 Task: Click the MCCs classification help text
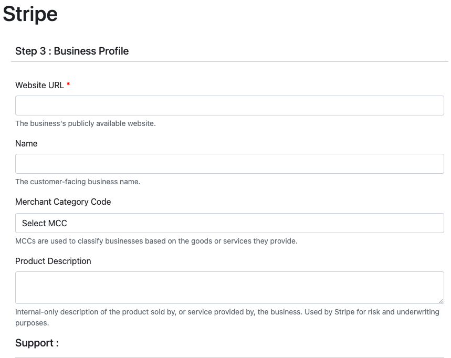click(156, 241)
